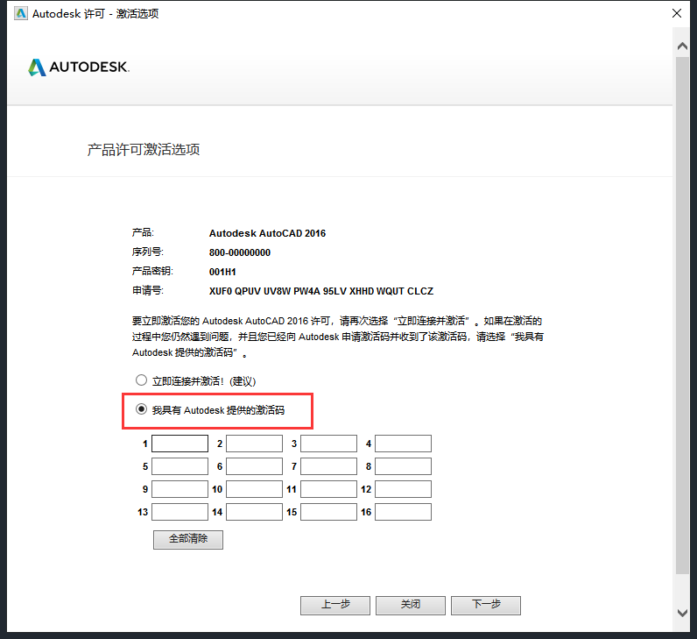Click activation code field 11
697x639 pixels.
click(x=328, y=489)
